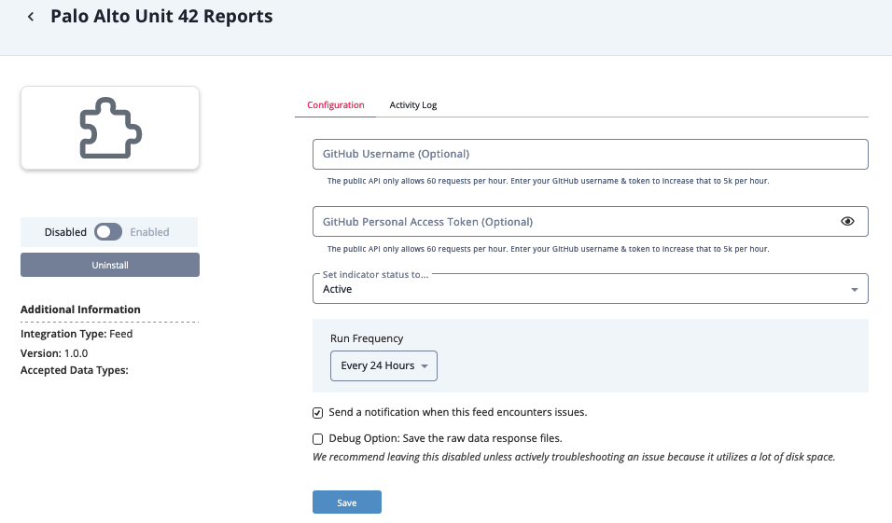Save the configuration
892x523 pixels.
346,502
